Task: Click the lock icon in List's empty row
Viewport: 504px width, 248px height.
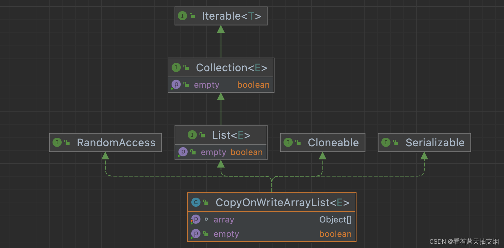Action: click(193, 152)
